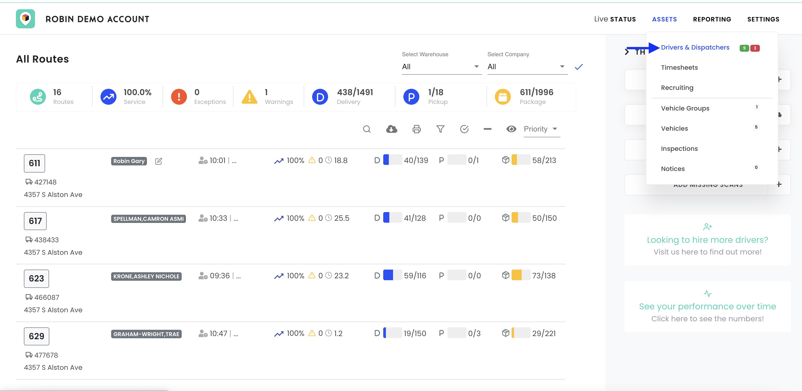Screen dimensions: 802x391
Task: Click the trend arrow icon on route 623
Action: (x=279, y=276)
